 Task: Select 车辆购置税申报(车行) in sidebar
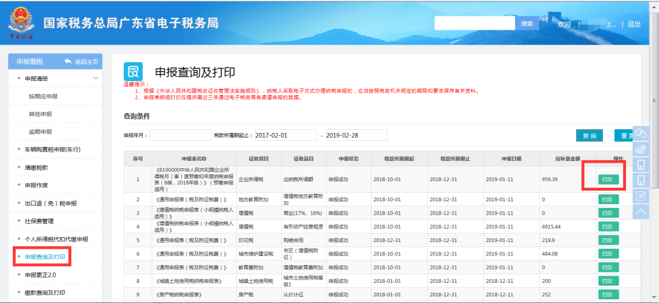(x=52, y=149)
